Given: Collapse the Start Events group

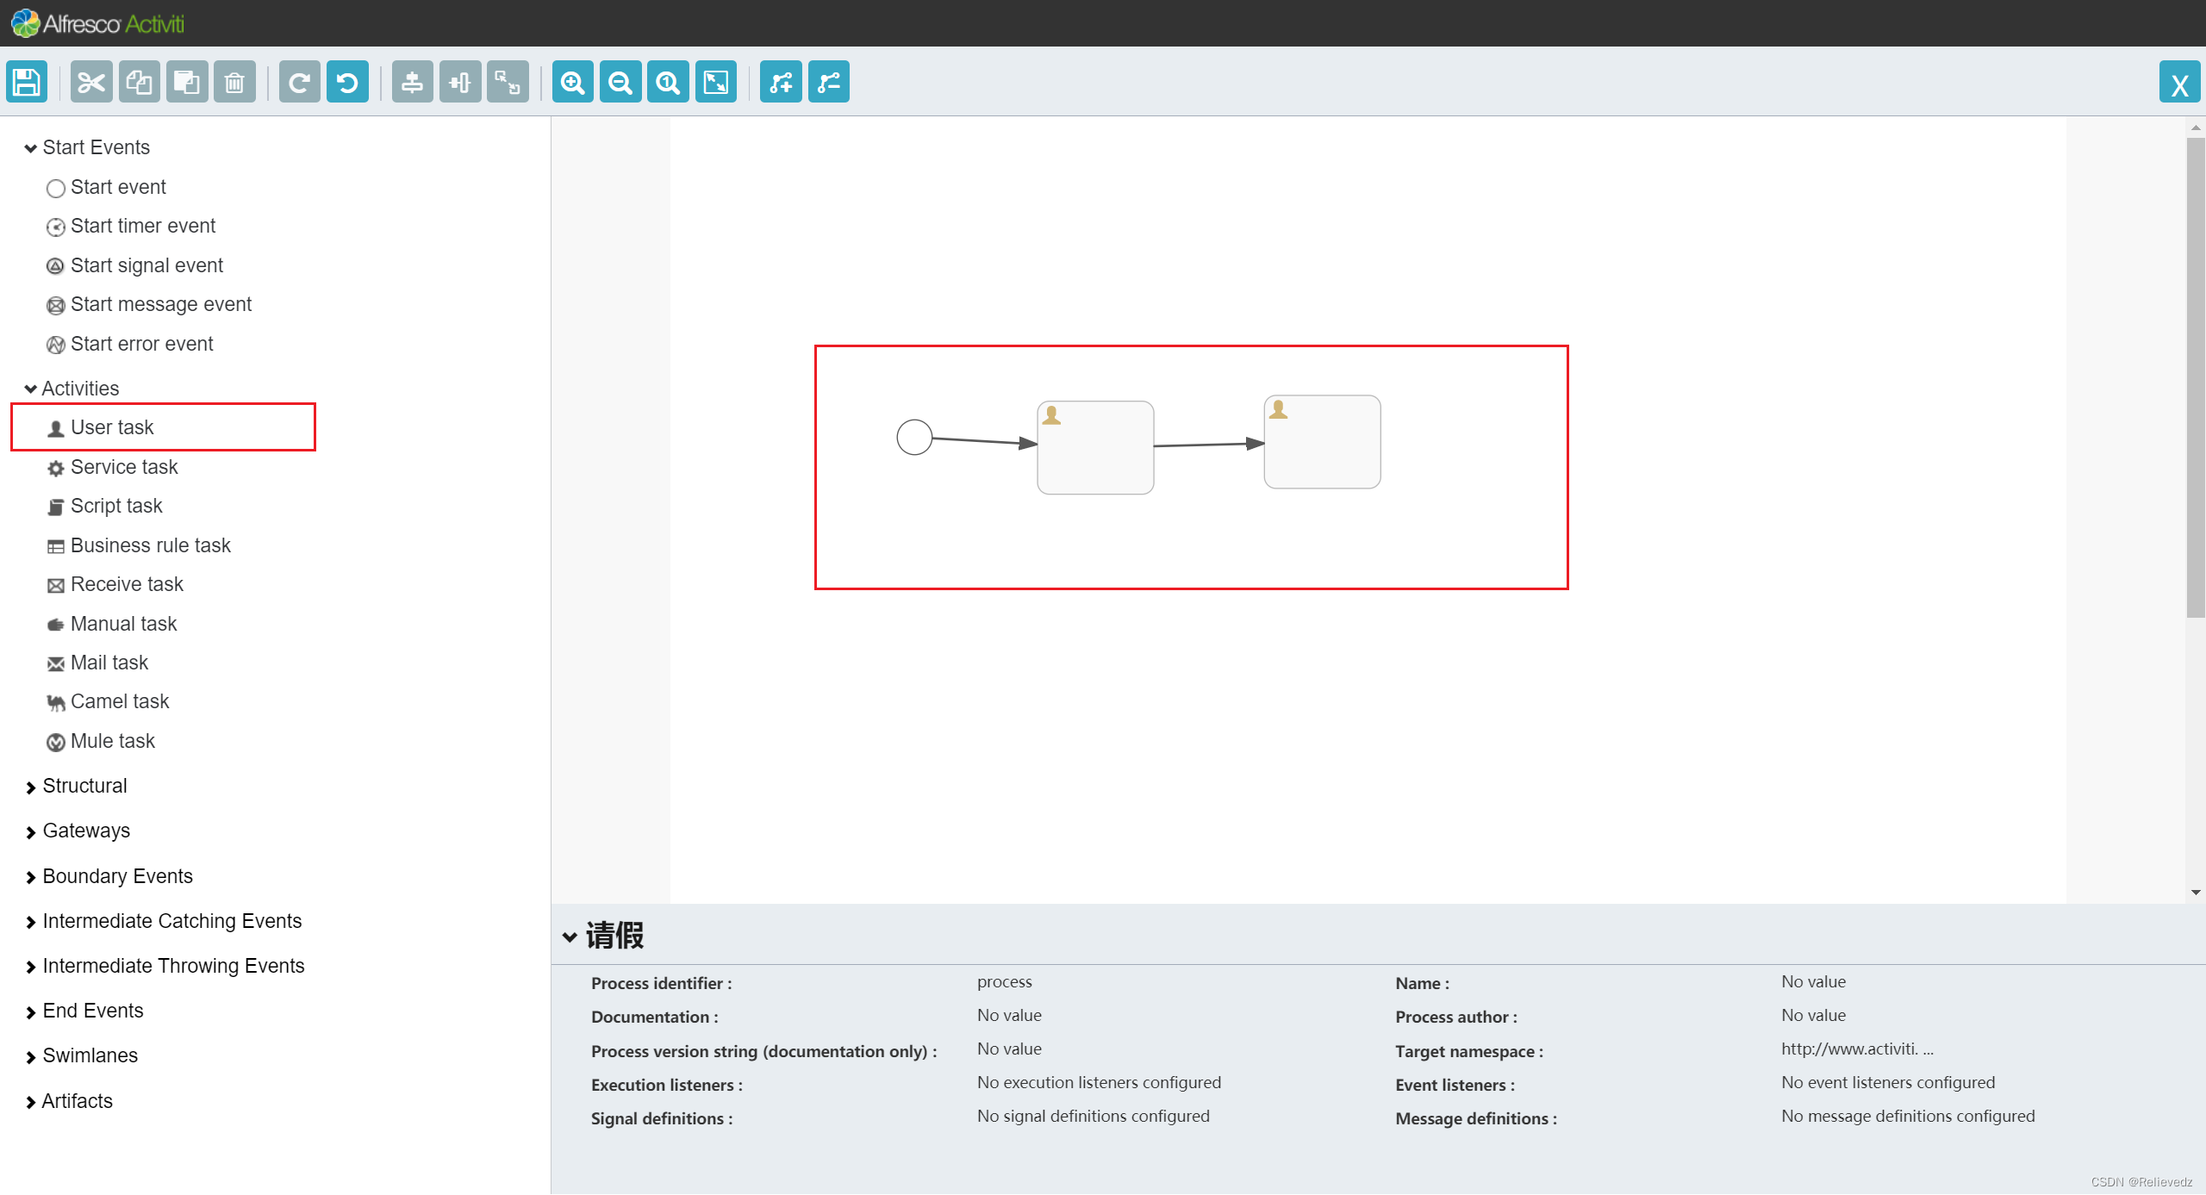Looking at the screenshot, I should point(31,148).
